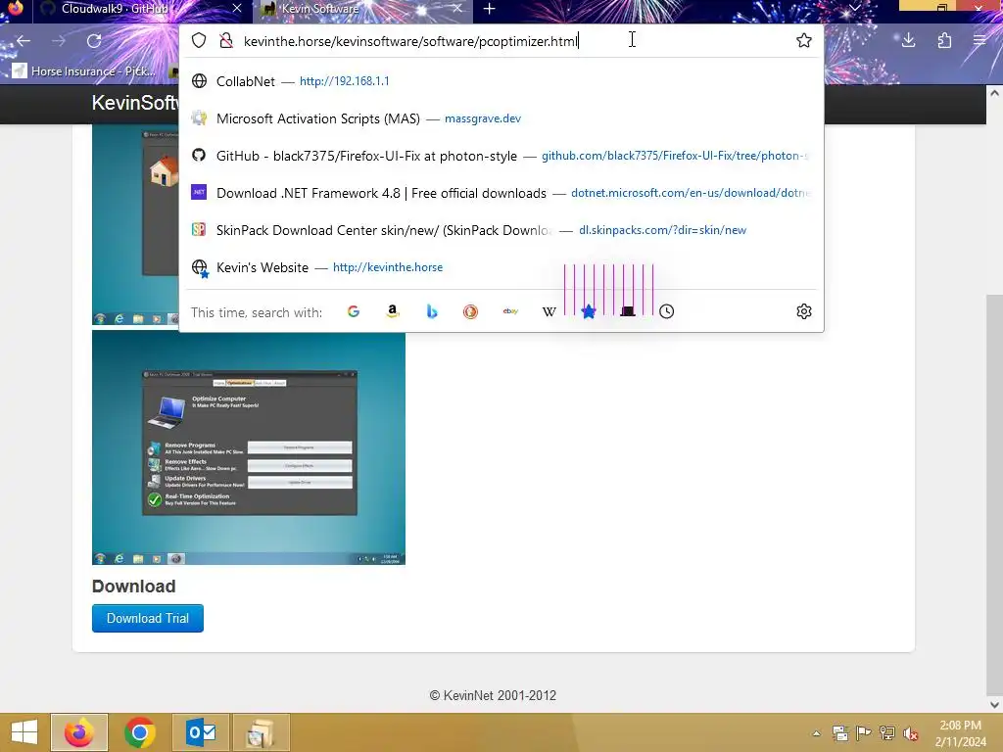This screenshot has height=752, width=1003.
Task: Choose the CollabNet suggestion
Action: point(501,81)
